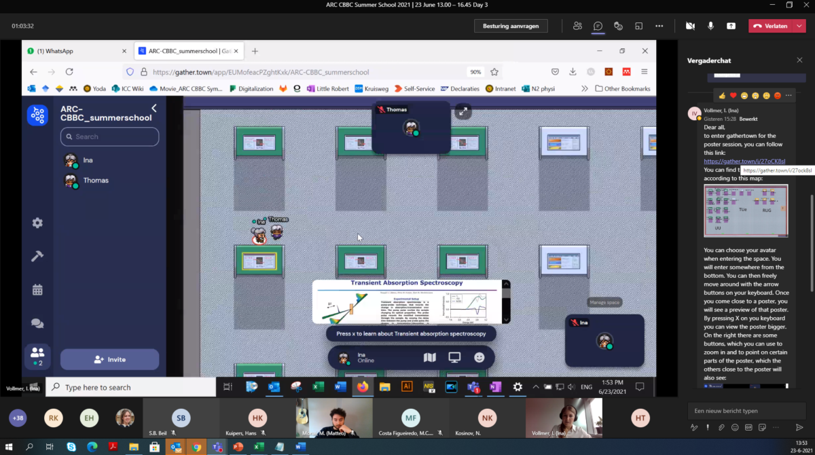
Task: Click the Verlaten leave button
Action: pos(772,26)
